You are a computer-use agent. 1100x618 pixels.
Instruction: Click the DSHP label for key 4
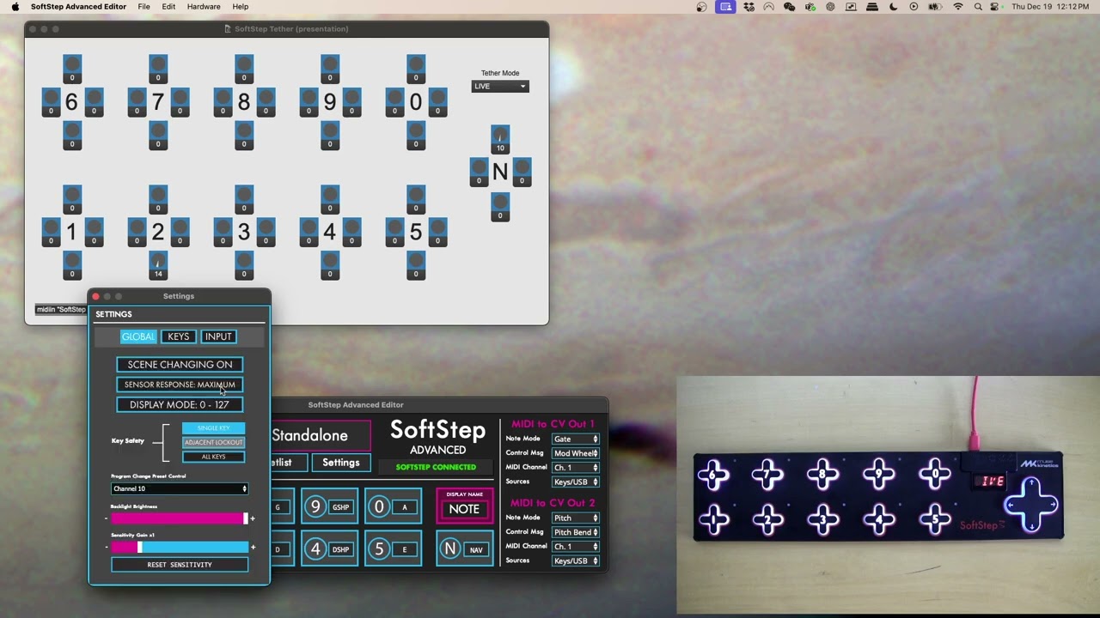pyautogui.click(x=341, y=550)
